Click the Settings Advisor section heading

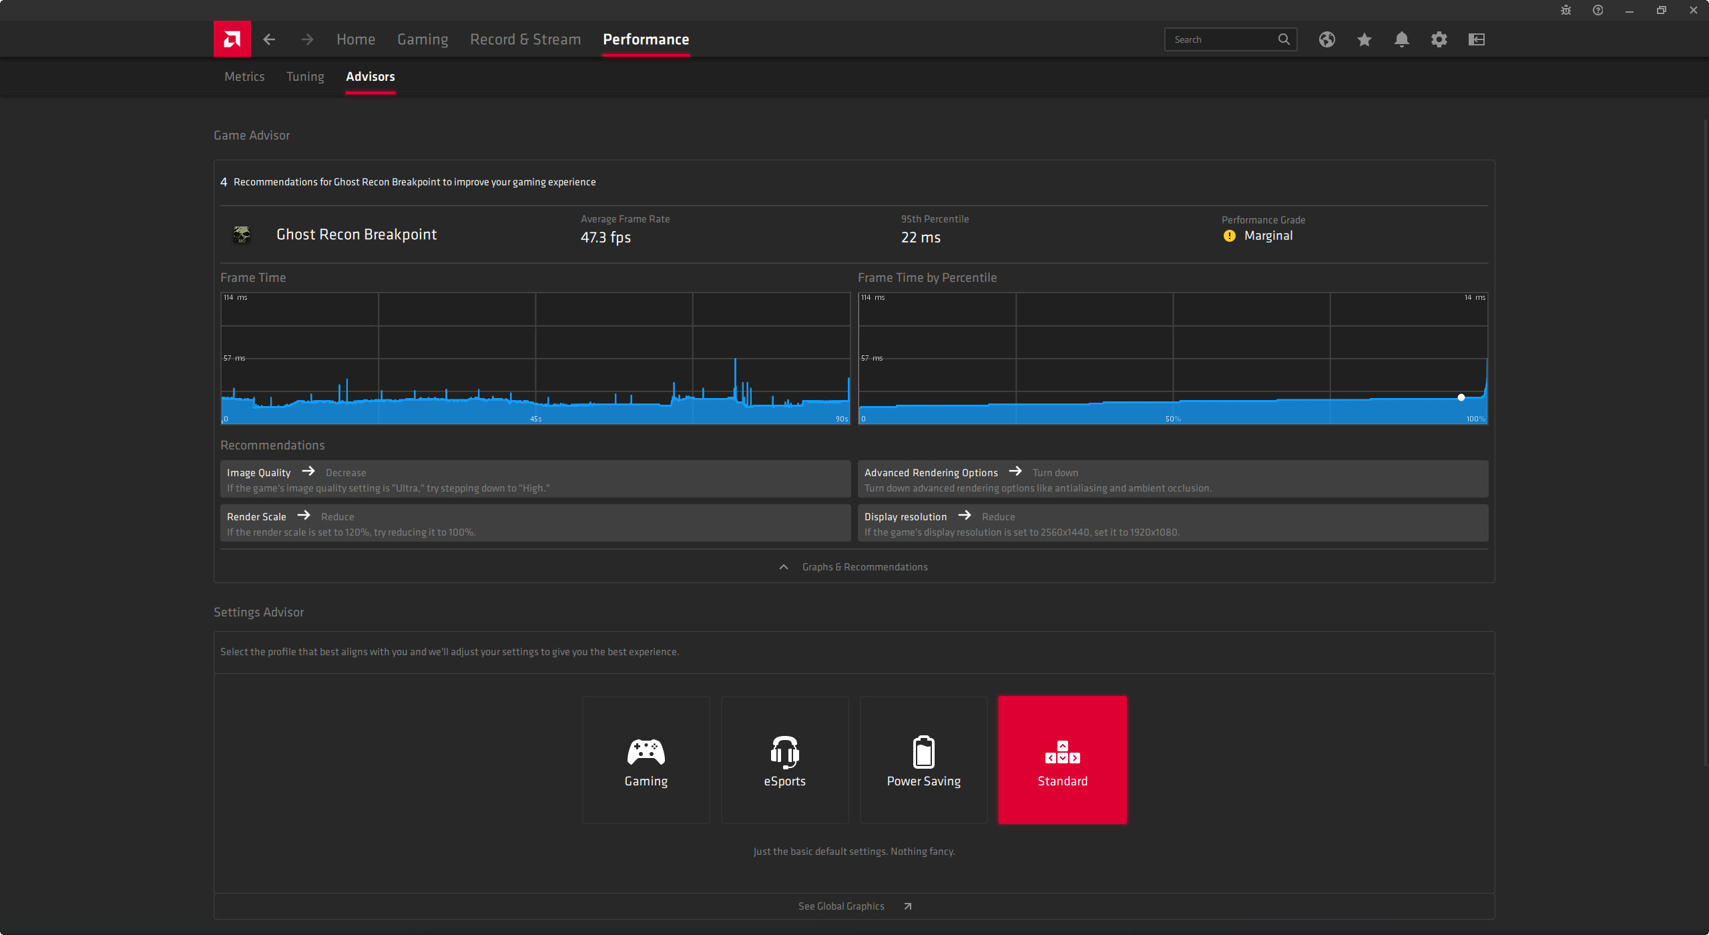258,612
